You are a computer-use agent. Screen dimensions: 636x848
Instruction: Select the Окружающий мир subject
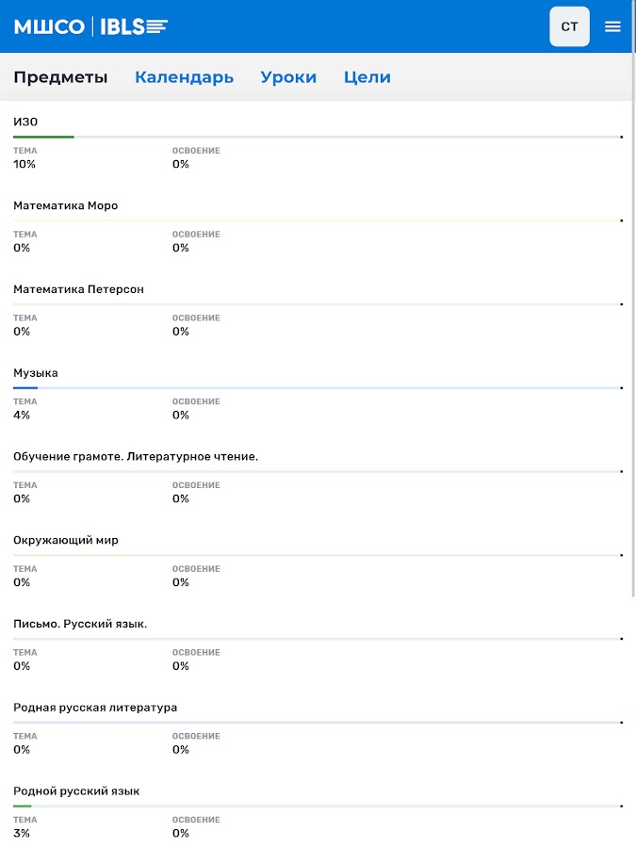[x=66, y=541]
